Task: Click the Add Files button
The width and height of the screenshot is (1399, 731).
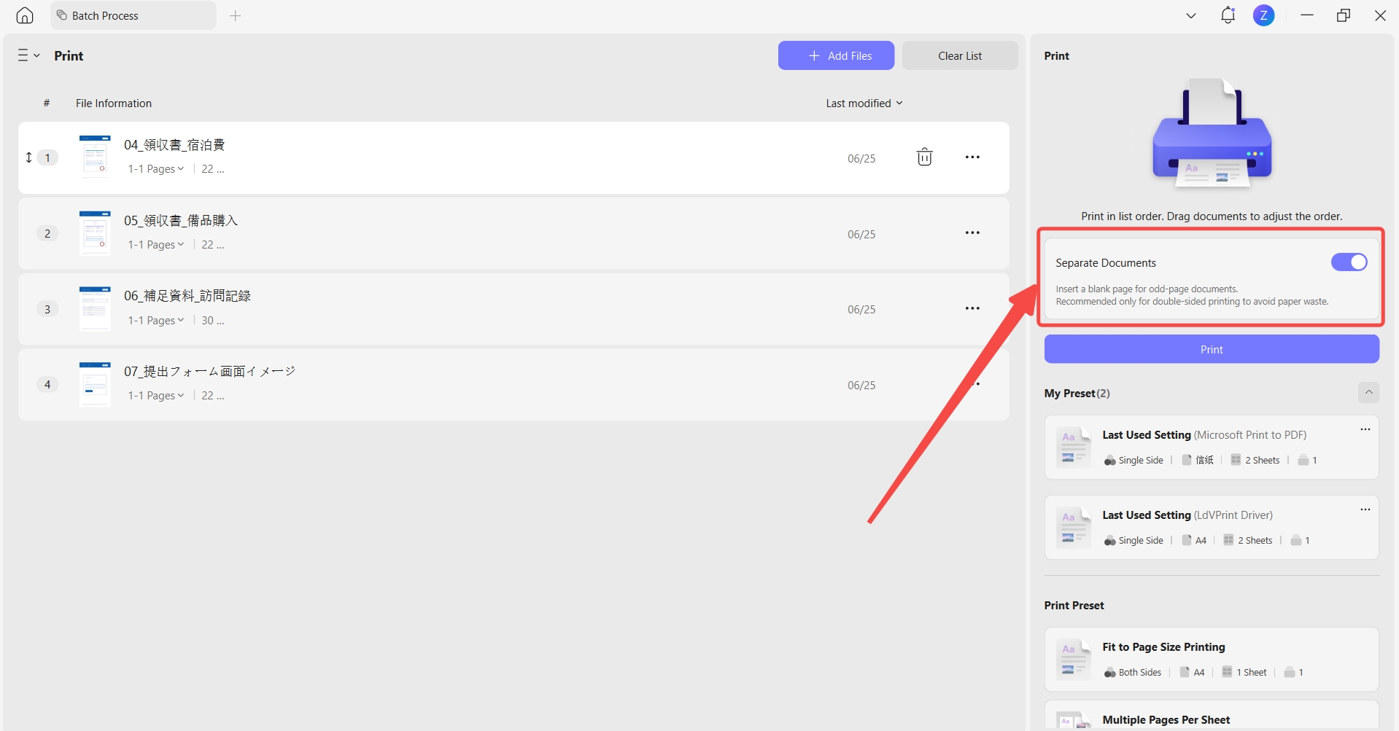Action: [x=836, y=55]
